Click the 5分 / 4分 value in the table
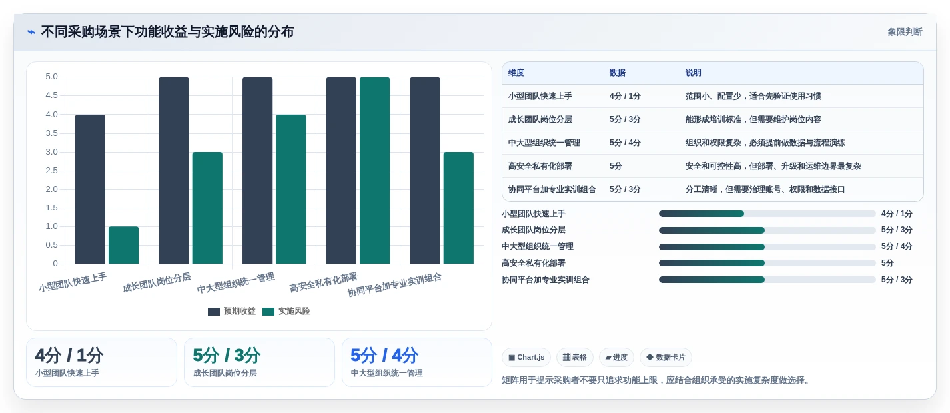 [x=625, y=143]
